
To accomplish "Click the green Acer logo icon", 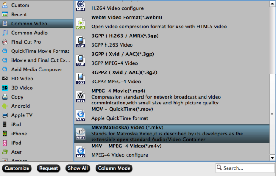I will click(x=5, y=152).
